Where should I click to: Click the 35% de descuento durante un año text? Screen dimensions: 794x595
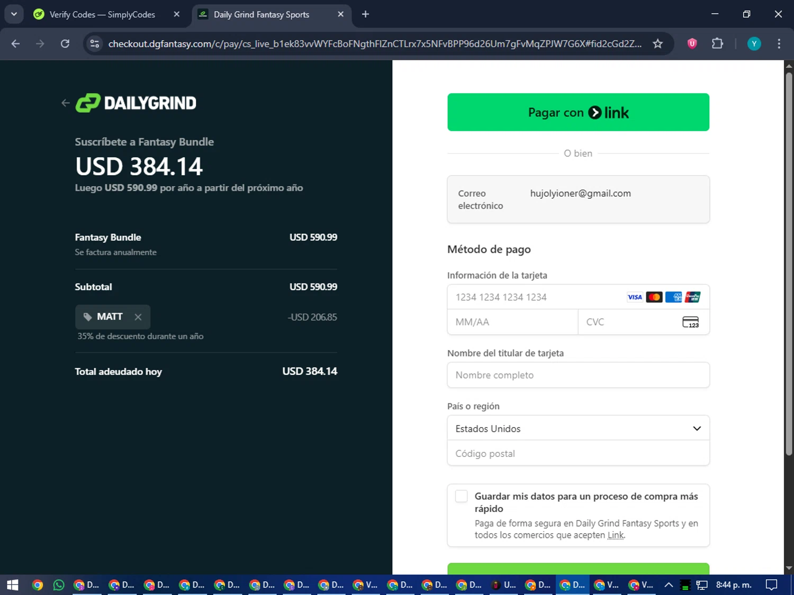(x=140, y=336)
